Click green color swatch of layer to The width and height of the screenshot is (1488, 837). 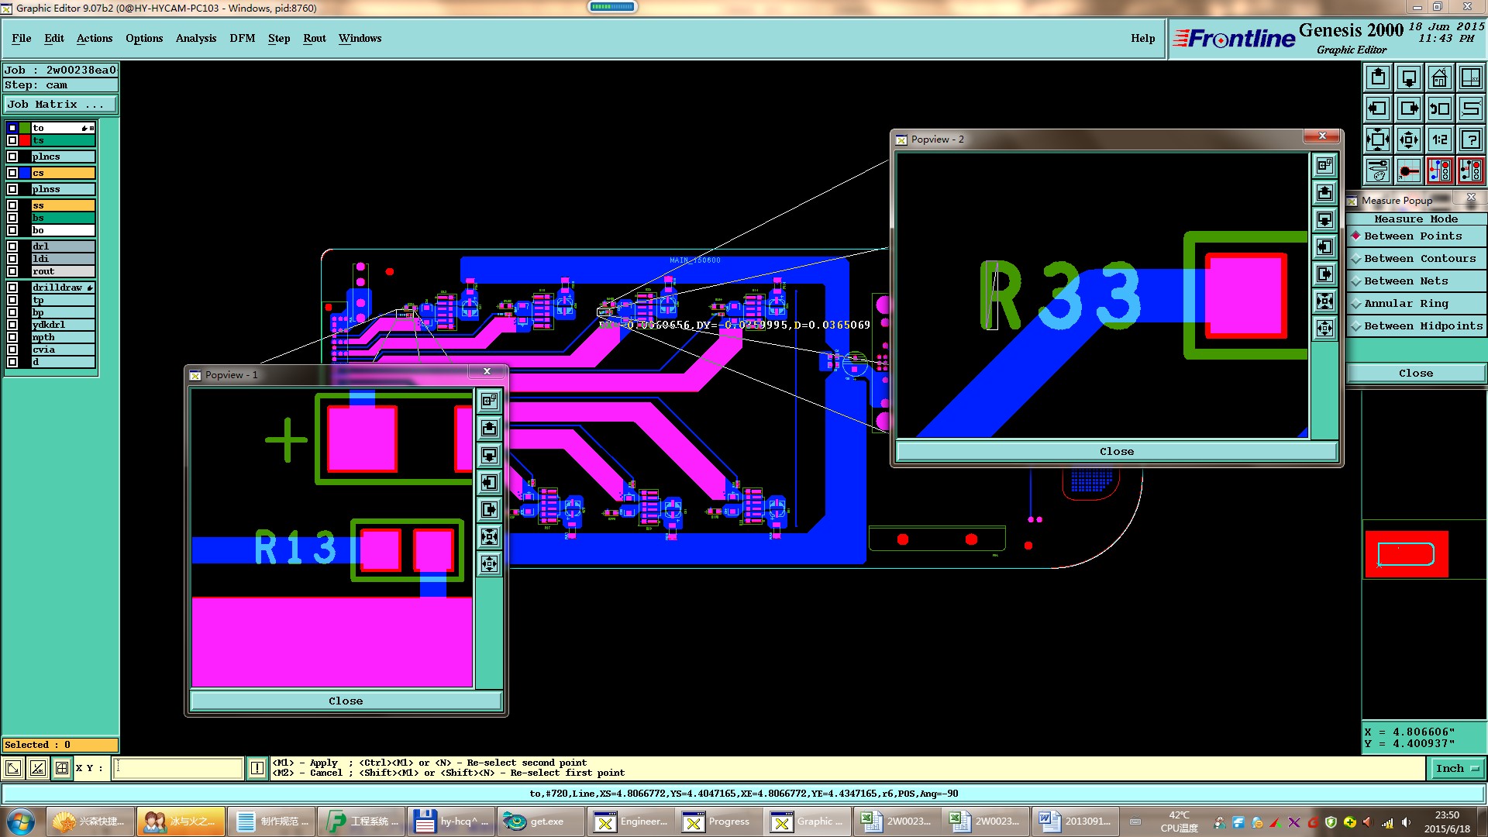(x=25, y=128)
